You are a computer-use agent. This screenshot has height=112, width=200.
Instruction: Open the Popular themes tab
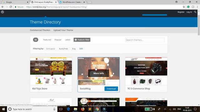click(58, 40)
